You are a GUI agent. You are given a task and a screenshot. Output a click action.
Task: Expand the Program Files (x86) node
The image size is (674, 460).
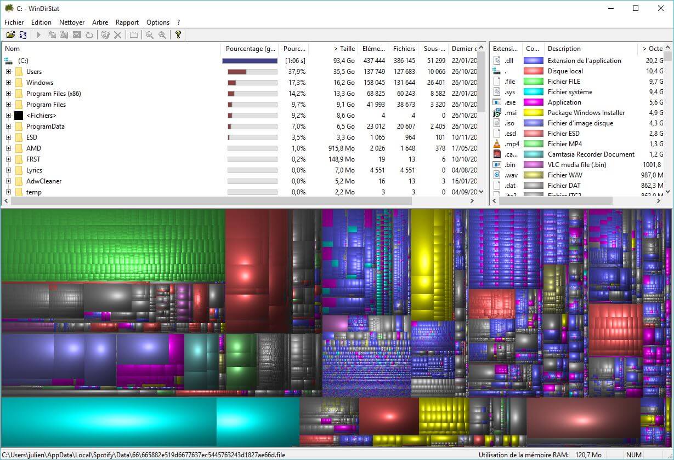click(x=8, y=94)
